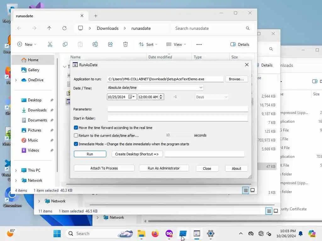Toggle Move the time forward checkbox
The height and width of the screenshot is (241, 322).
(x=76, y=128)
